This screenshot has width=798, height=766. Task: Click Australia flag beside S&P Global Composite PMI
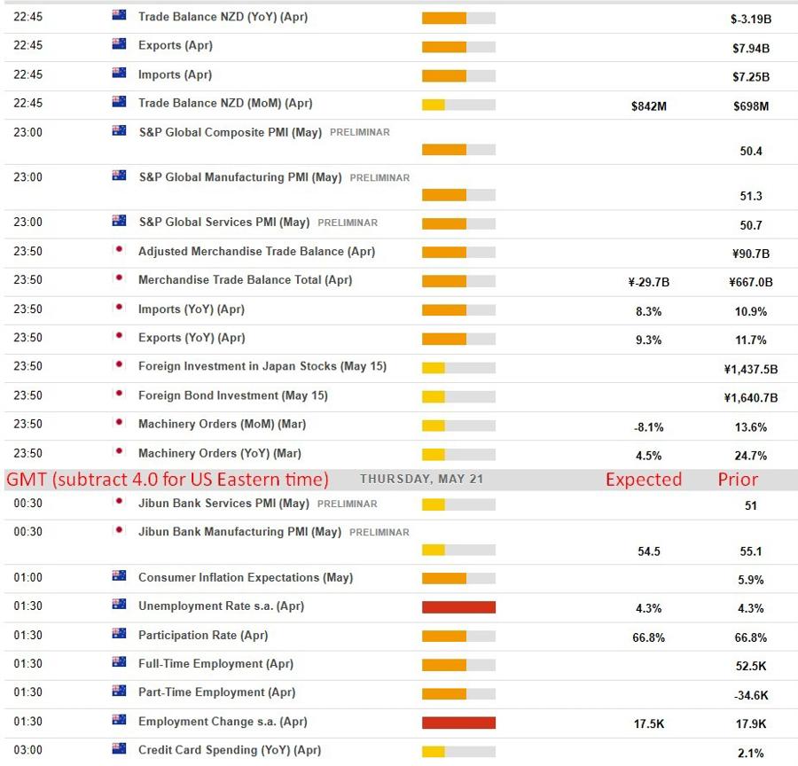coord(119,131)
